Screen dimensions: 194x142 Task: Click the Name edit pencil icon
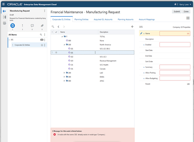[141, 33]
